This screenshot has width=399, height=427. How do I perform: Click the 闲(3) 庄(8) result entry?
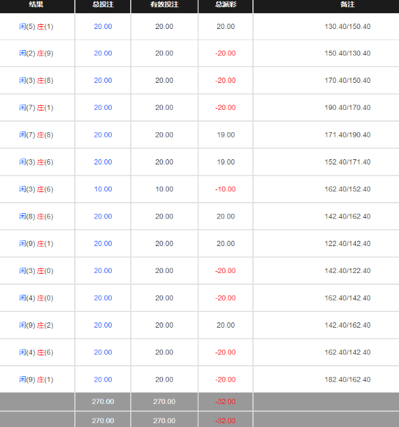(x=36, y=80)
